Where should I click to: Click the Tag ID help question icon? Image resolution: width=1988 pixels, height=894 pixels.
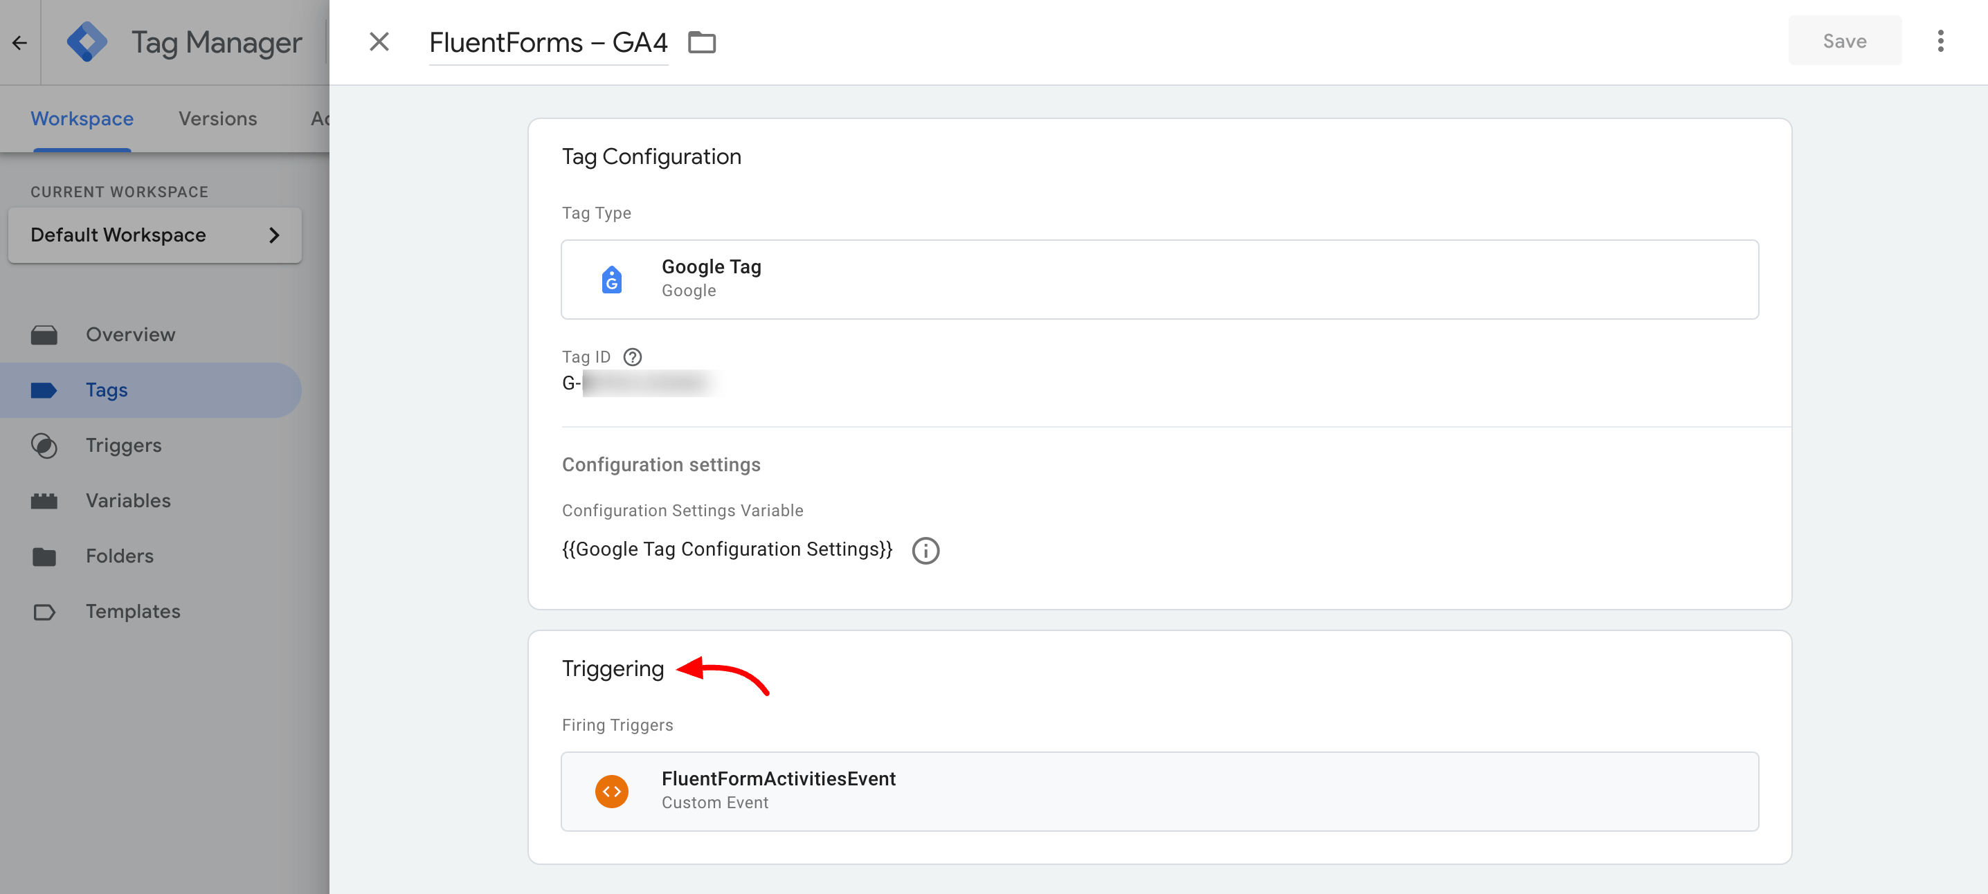coord(632,357)
